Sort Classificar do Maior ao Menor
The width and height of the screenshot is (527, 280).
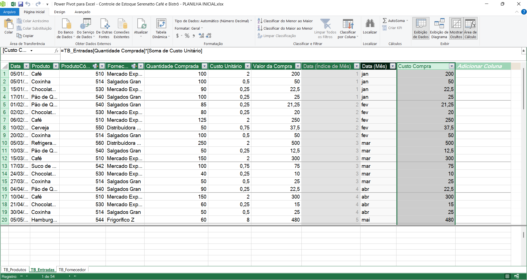(285, 28)
